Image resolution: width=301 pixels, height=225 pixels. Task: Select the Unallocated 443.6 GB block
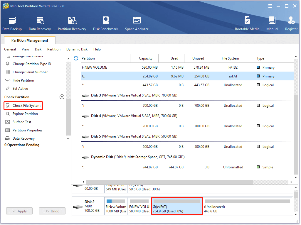coord(248,207)
